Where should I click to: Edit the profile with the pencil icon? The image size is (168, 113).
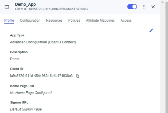(151, 31)
